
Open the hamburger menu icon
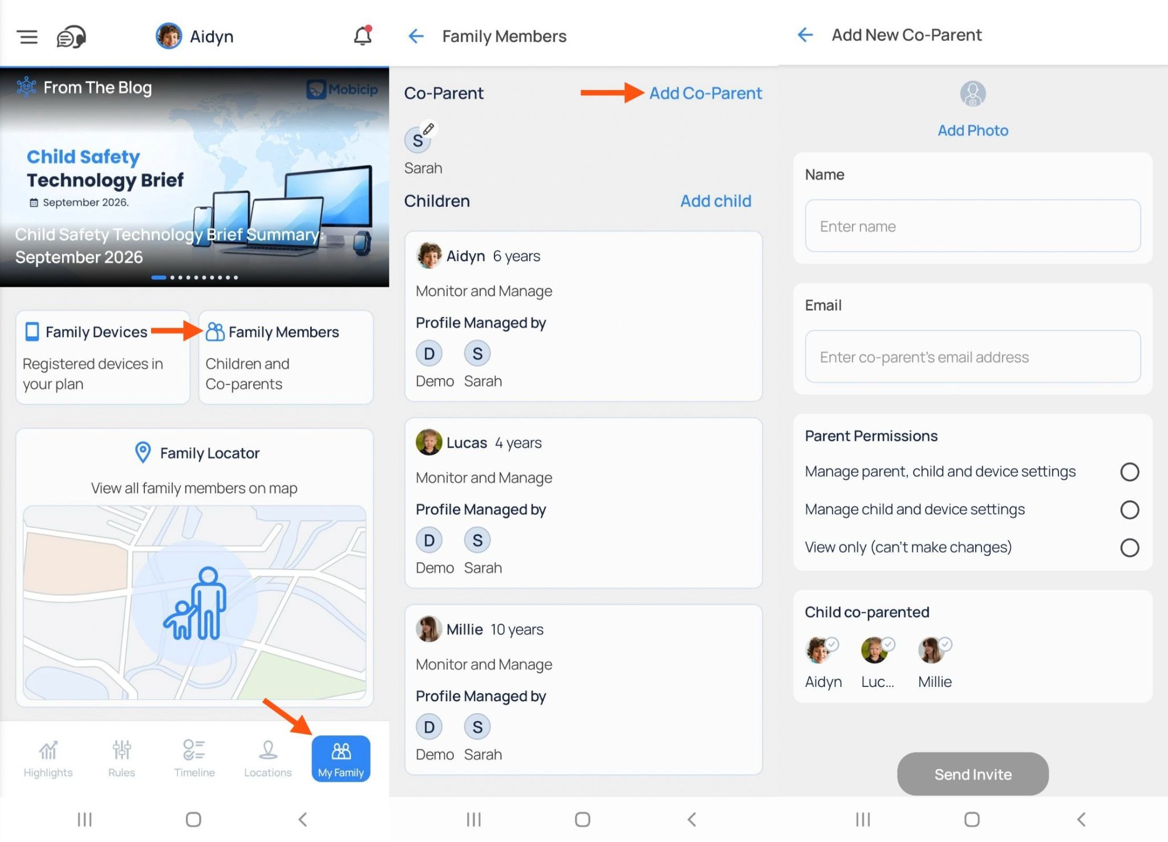click(x=27, y=37)
